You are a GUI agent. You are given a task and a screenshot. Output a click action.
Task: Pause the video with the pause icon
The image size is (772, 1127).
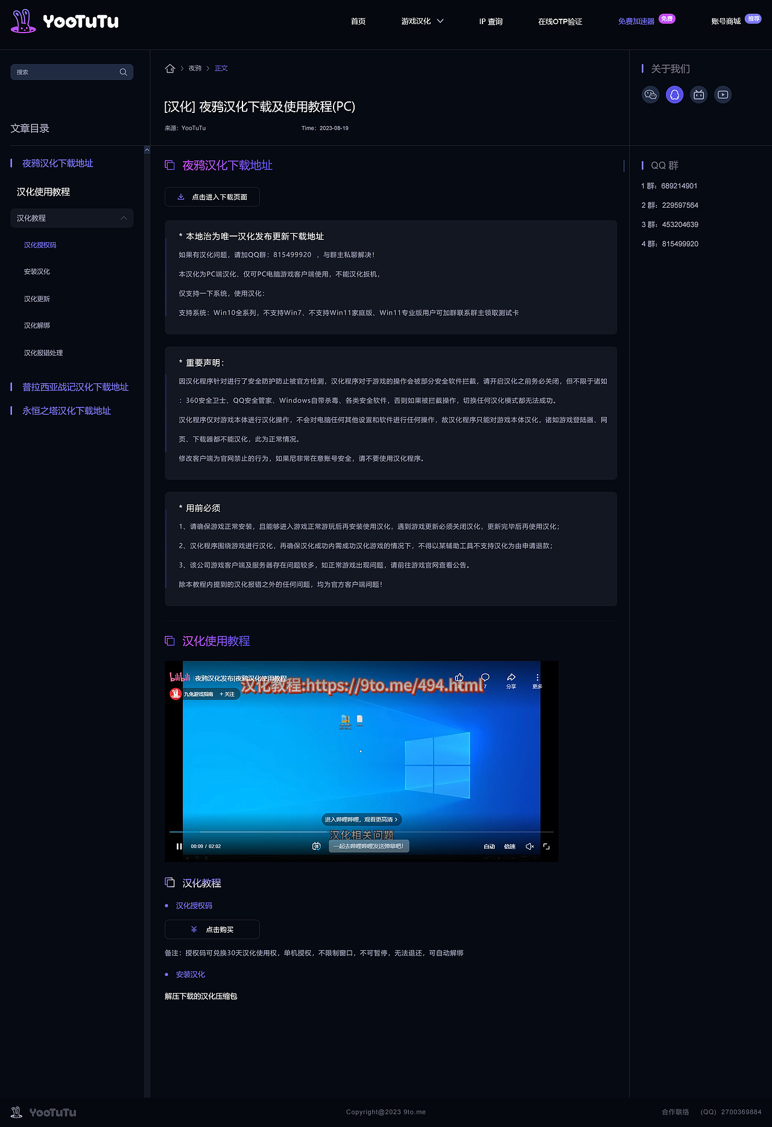179,846
